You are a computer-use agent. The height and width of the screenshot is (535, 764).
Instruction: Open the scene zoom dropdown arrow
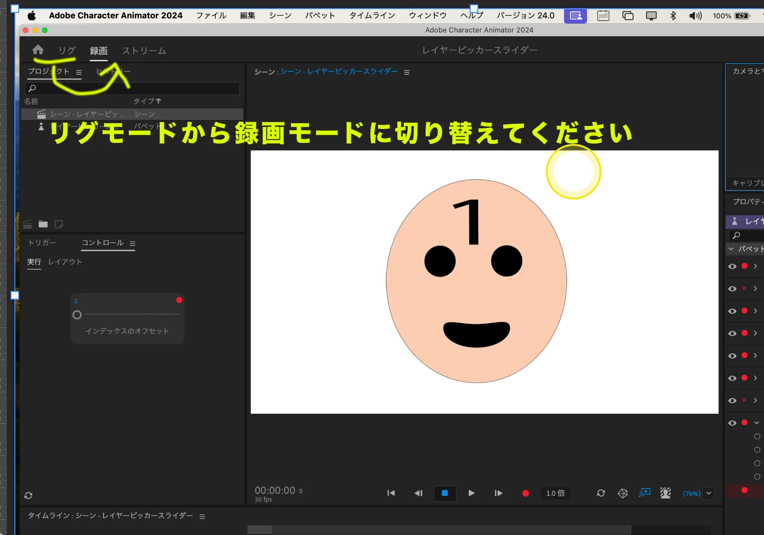(x=709, y=493)
